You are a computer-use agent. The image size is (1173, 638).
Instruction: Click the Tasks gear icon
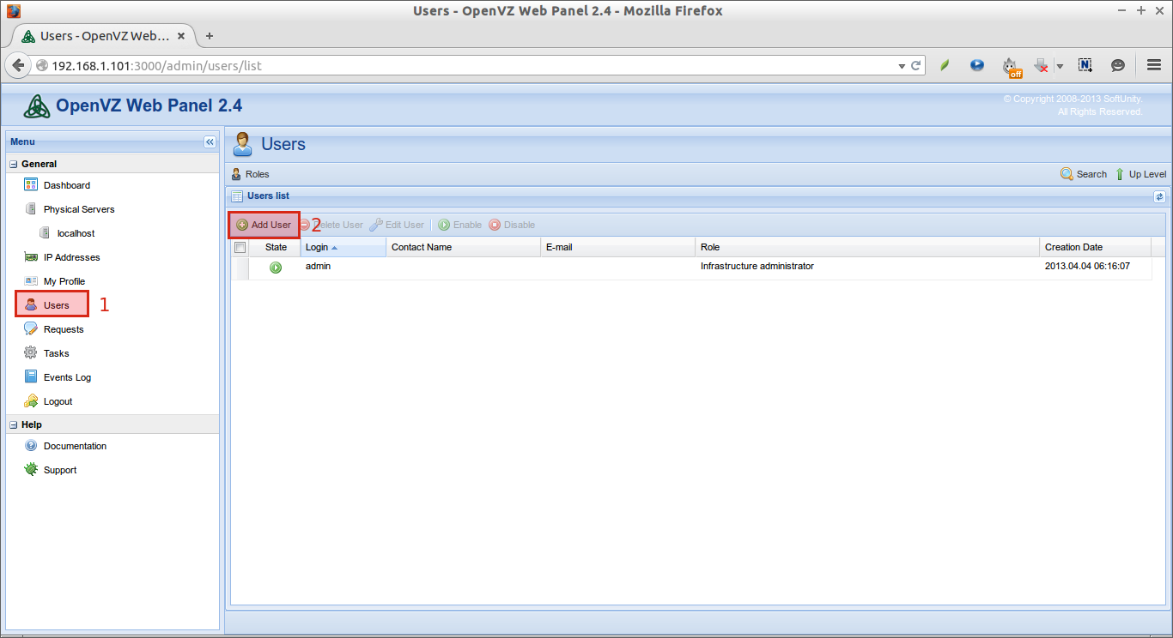click(x=31, y=352)
